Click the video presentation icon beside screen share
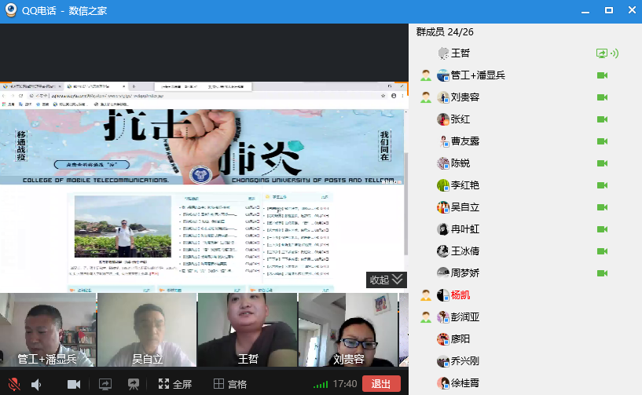The width and height of the screenshot is (642, 395). [134, 384]
